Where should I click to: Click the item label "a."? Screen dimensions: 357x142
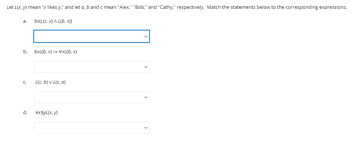[25, 21]
